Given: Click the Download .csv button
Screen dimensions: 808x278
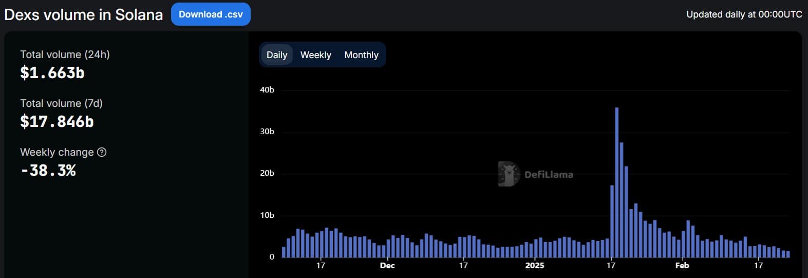Looking at the screenshot, I should pos(211,14).
